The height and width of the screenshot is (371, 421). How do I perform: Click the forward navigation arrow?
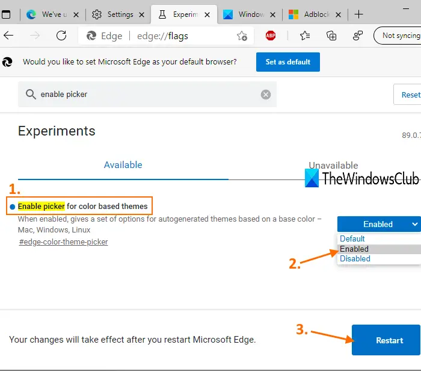[x=35, y=35]
